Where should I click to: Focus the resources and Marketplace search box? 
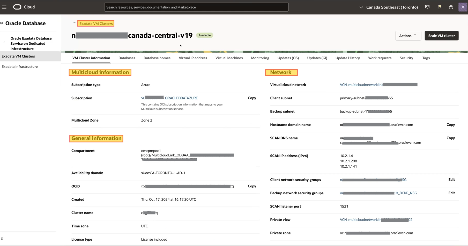coord(196,7)
